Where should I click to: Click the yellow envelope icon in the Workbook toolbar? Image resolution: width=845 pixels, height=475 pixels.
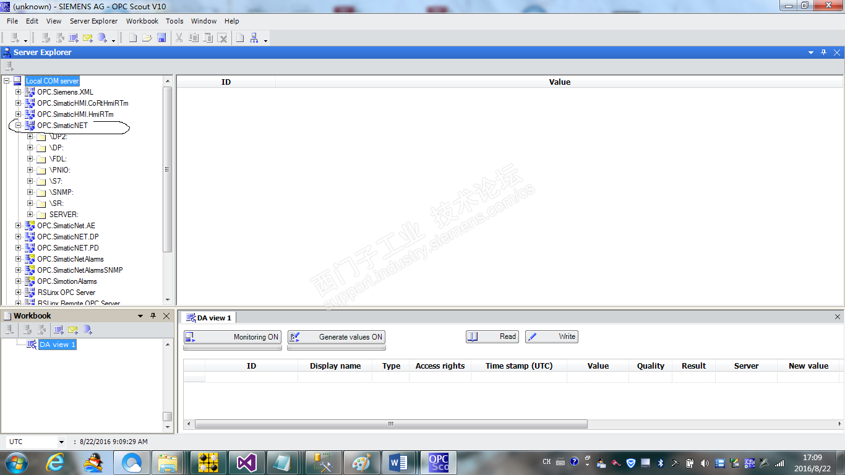point(73,330)
